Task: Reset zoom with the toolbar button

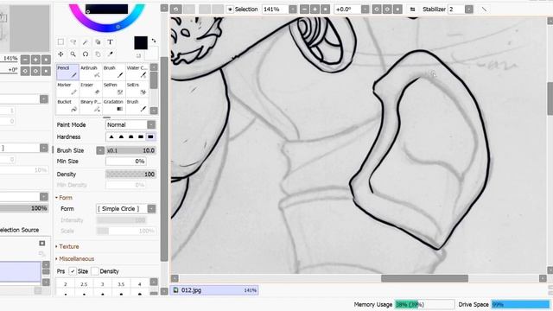Action: click(x=325, y=10)
